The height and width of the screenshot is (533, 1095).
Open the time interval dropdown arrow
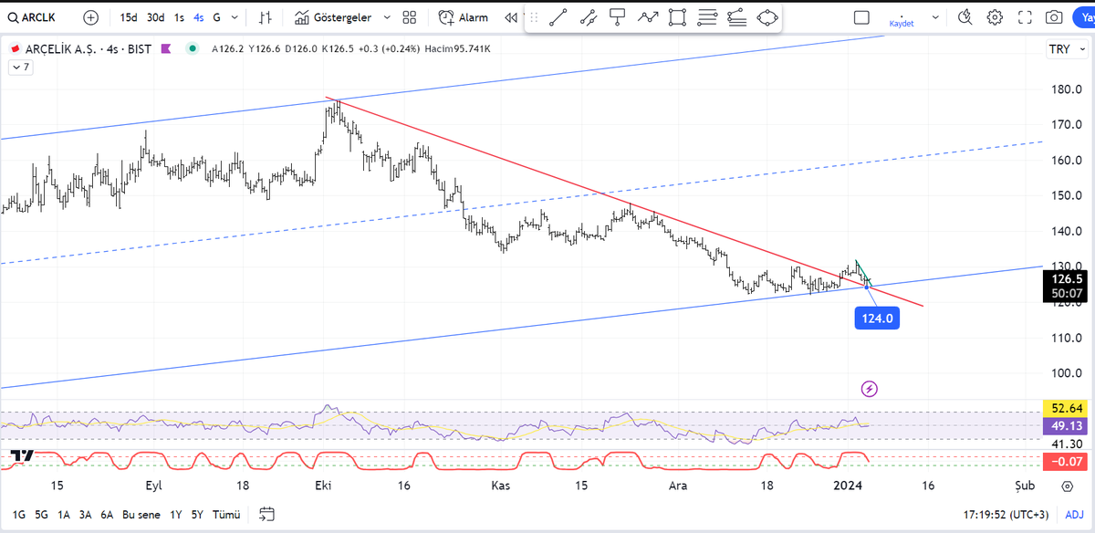coord(236,17)
